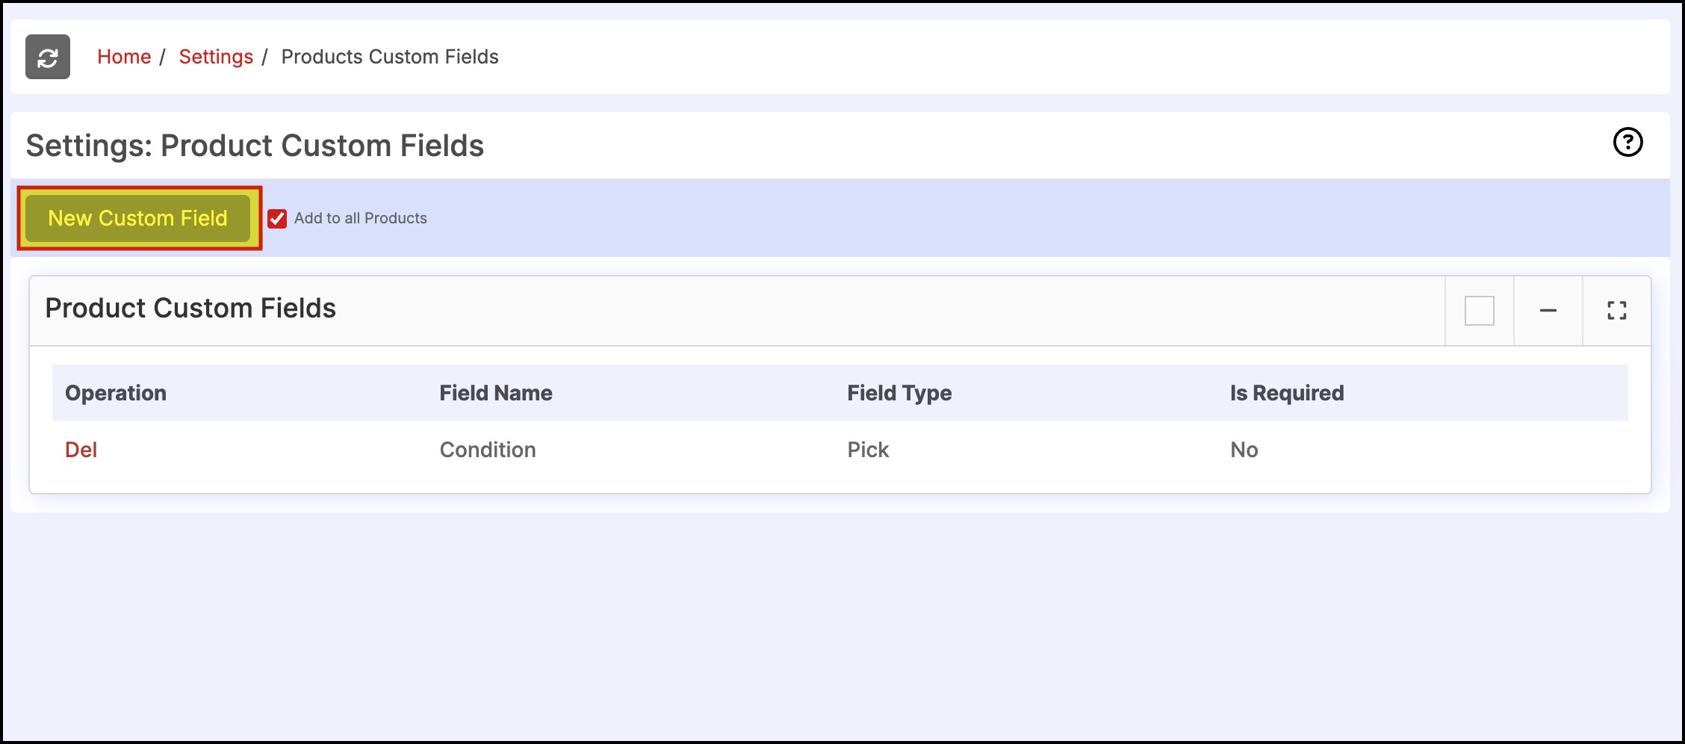Click the refresh icon button
Viewport: 1685px width, 744px height.
(x=48, y=57)
